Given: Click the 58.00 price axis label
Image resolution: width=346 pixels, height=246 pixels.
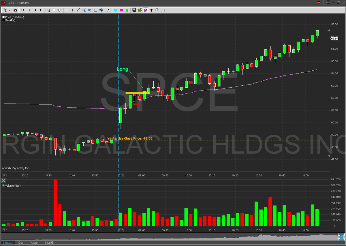Looking at the screenshot, I should click(x=334, y=24).
